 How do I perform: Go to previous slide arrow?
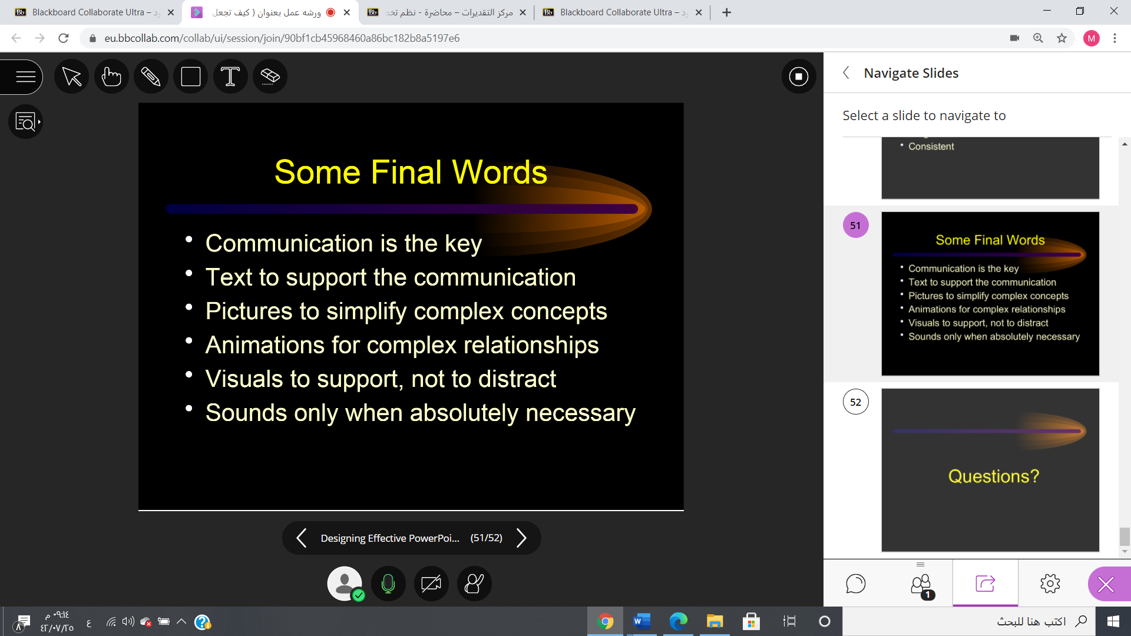302,538
